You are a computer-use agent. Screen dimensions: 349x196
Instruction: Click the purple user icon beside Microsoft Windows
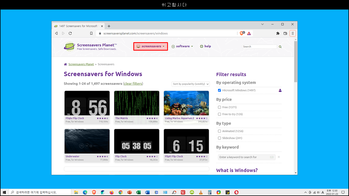click(x=280, y=90)
